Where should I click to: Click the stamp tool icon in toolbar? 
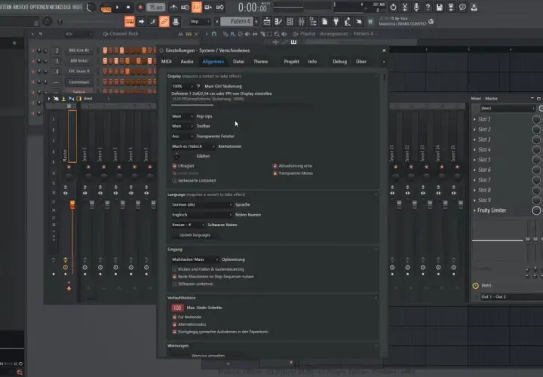(176, 21)
